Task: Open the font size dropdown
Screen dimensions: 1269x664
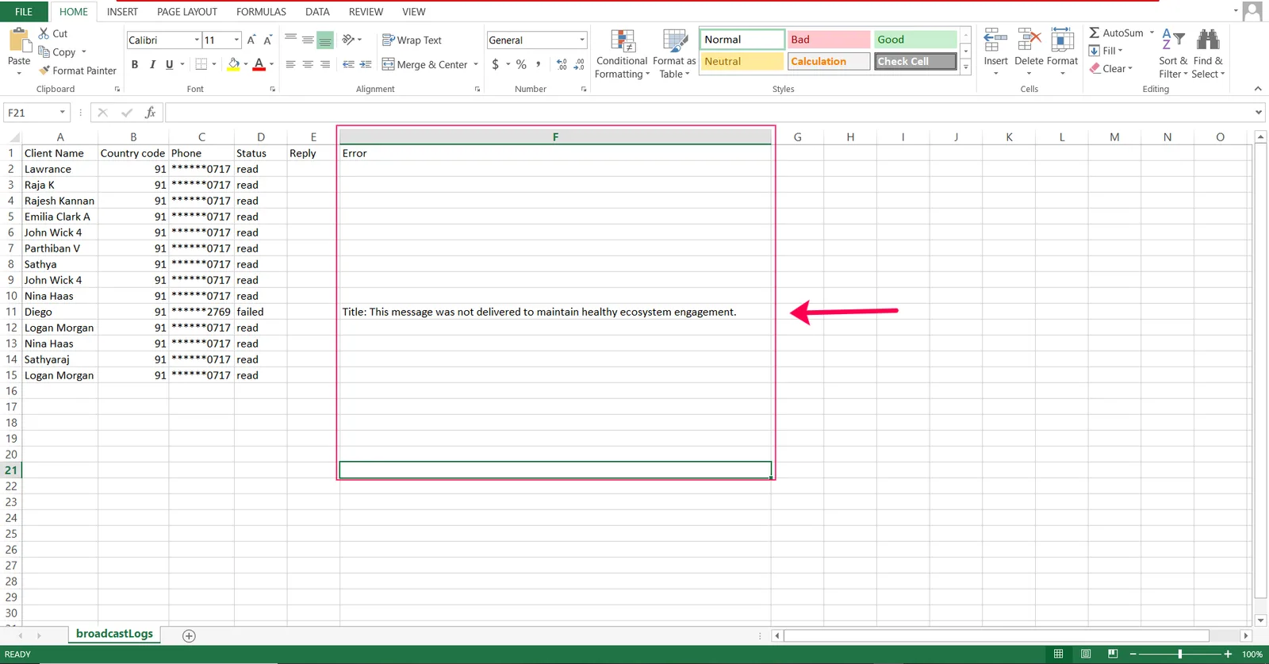Action: point(236,40)
